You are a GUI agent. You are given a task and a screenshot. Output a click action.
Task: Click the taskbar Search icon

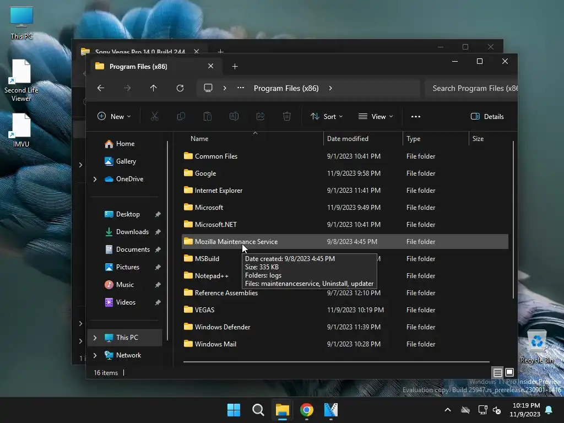258,410
